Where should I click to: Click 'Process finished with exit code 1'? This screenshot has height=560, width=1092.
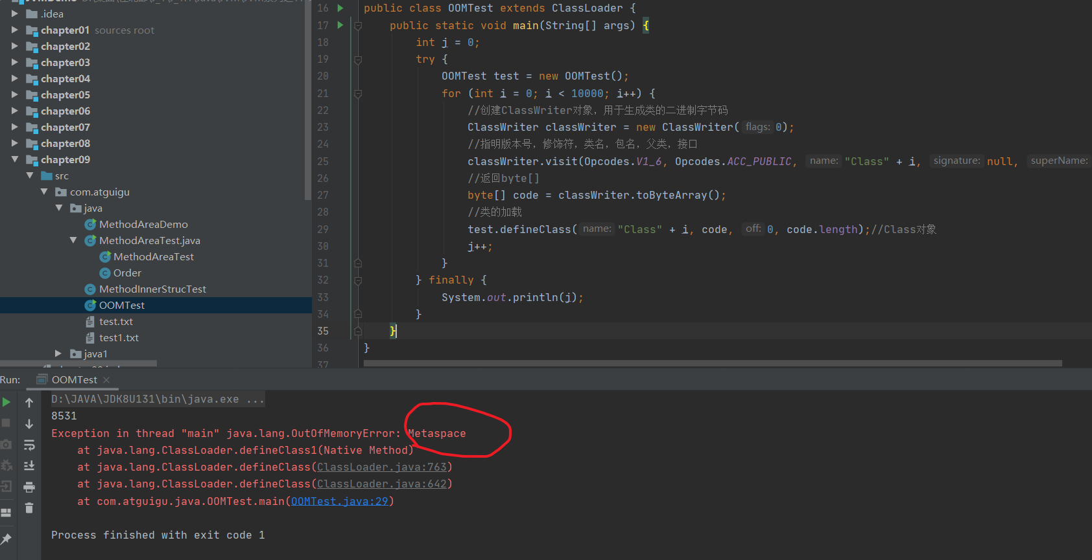pyautogui.click(x=158, y=535)
